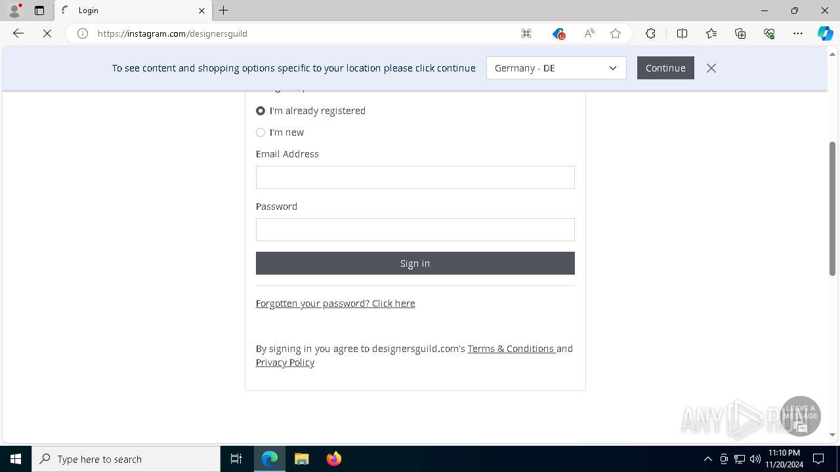Click Continue in the location banner

tap(665, 68)
